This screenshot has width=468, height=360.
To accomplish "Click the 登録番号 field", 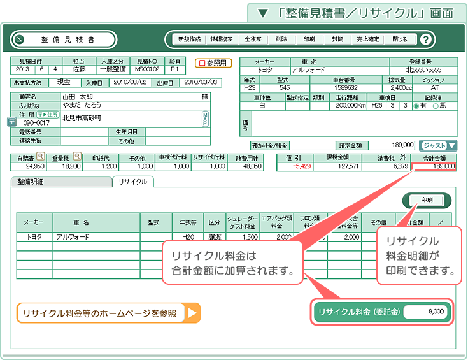I will tap(423, 70).
